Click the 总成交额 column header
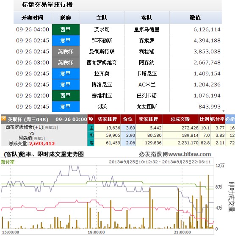 pos(180,119)
